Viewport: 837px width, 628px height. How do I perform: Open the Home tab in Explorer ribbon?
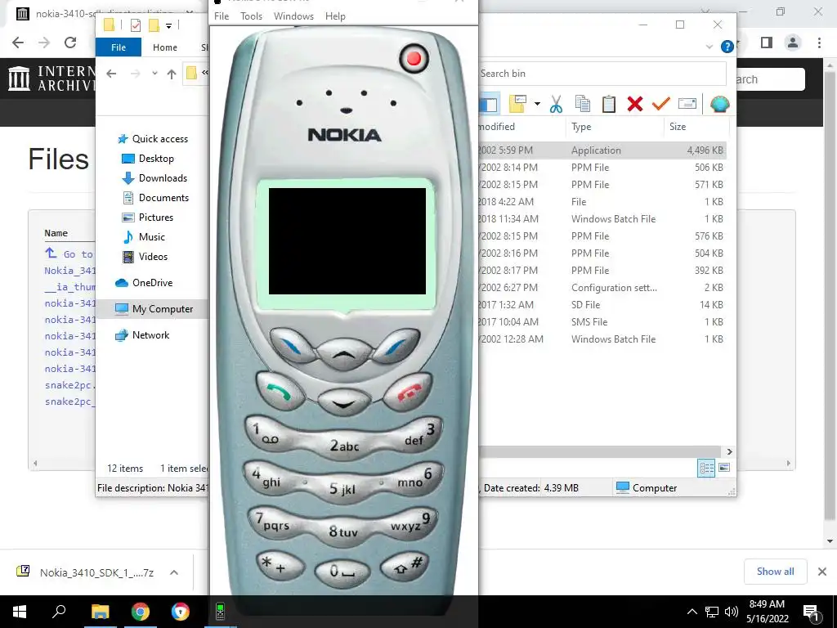tap(165, 47)
